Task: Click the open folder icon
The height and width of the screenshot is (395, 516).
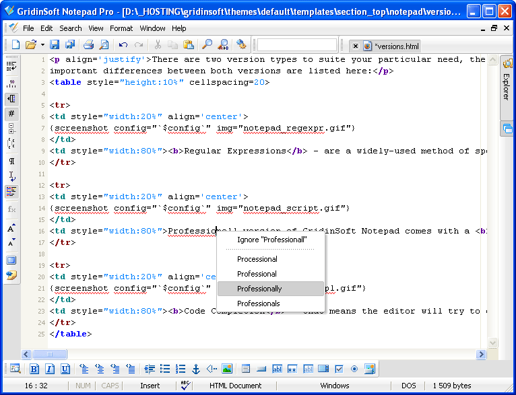Action: (x=30, y=44)
